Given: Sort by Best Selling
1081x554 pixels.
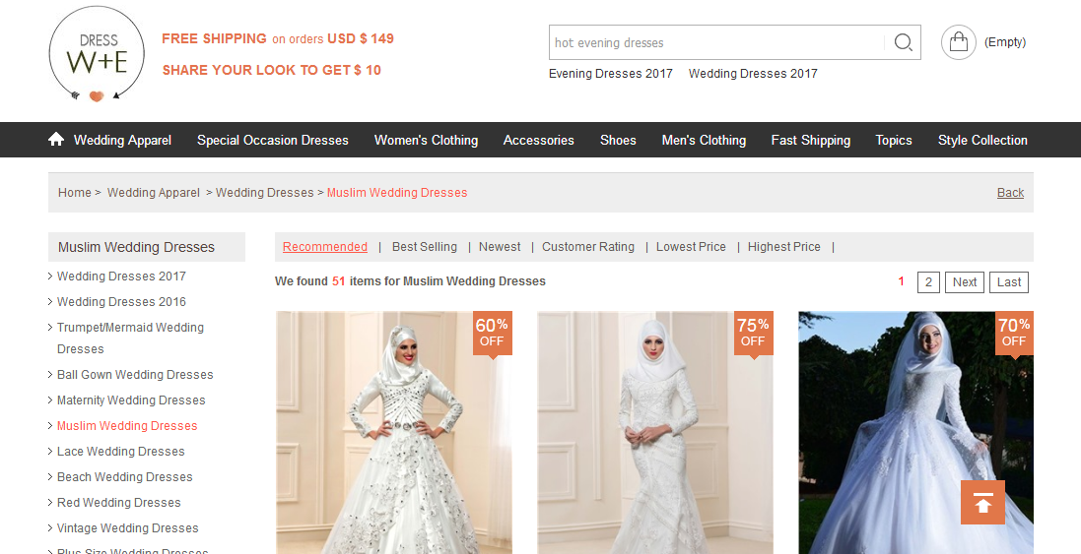Looking at the screenshot, I should pos(425,247).
